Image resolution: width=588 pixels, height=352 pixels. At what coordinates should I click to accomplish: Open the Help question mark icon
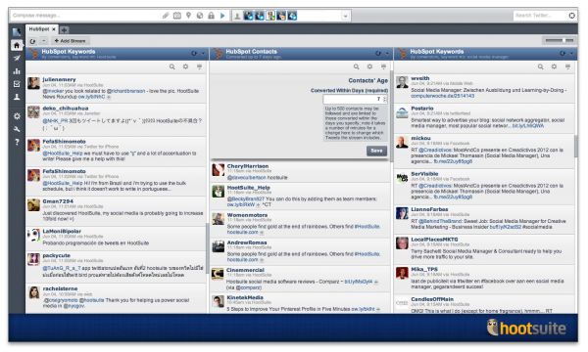point(17,142)
